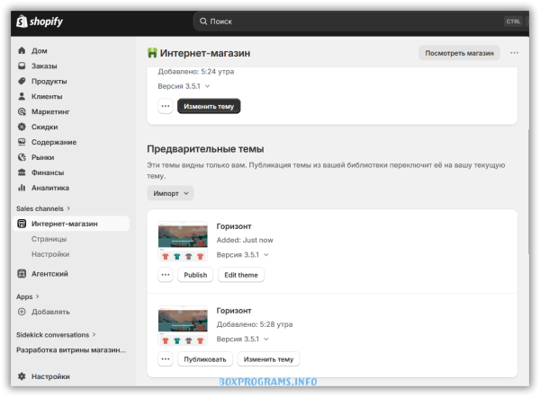540x397 pixels.
Task: Open Страницы submenu item
Action: [x=49, y=239]
